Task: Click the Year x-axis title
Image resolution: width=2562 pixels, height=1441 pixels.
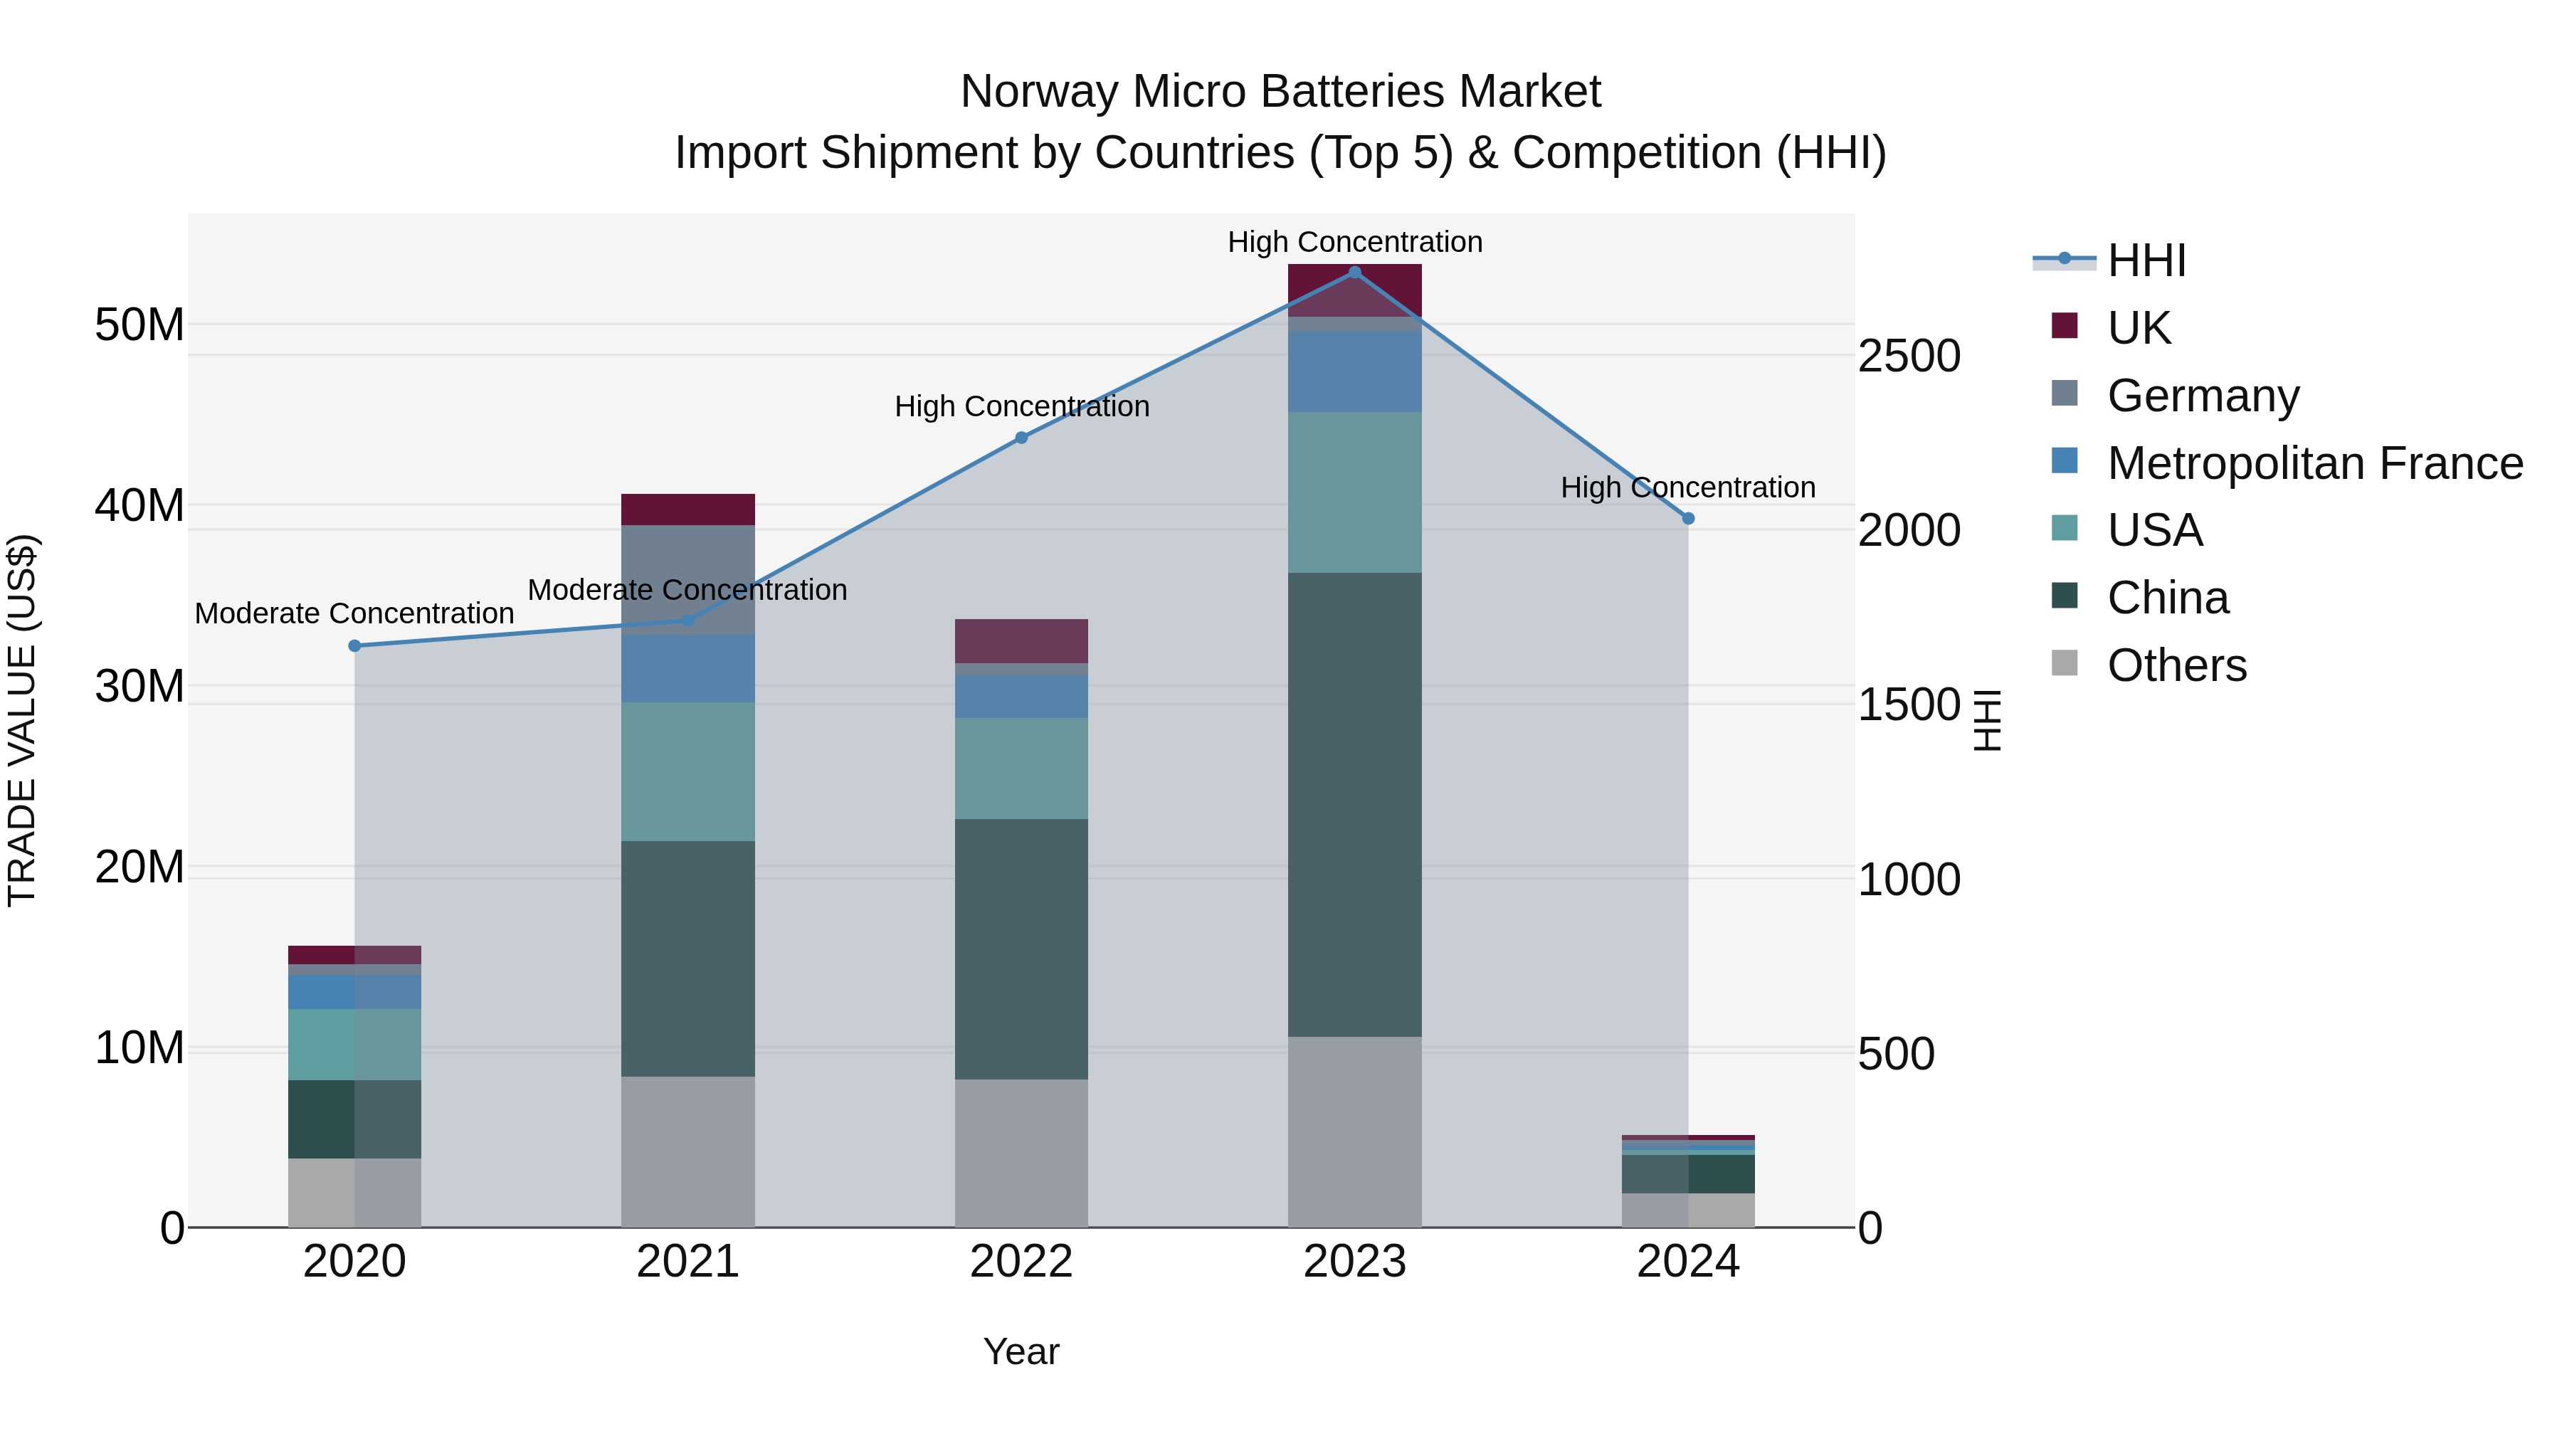Action: coord(1021,1353)
